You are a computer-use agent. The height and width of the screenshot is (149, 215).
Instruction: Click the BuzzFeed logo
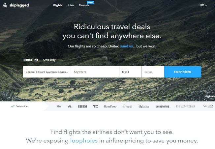click(110, 106)
